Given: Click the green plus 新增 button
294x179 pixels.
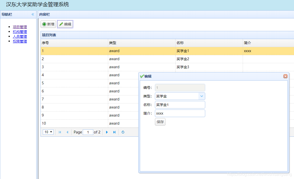Looking at the screenshot, I should 48,24.
